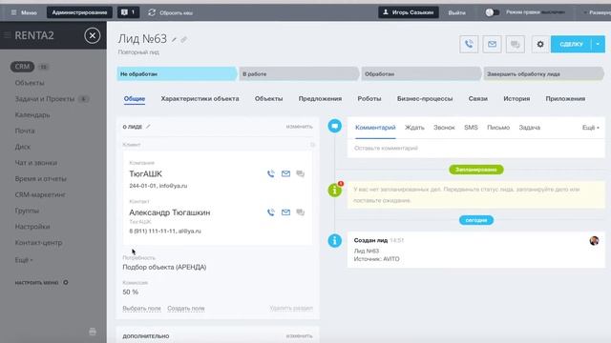Click the notifications counter icon in top bar

(x=128, y=12)
